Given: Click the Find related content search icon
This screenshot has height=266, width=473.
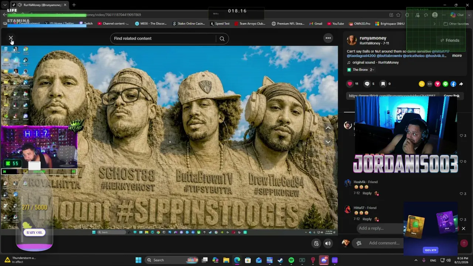Looking at the screenshot, I should 222,38.
